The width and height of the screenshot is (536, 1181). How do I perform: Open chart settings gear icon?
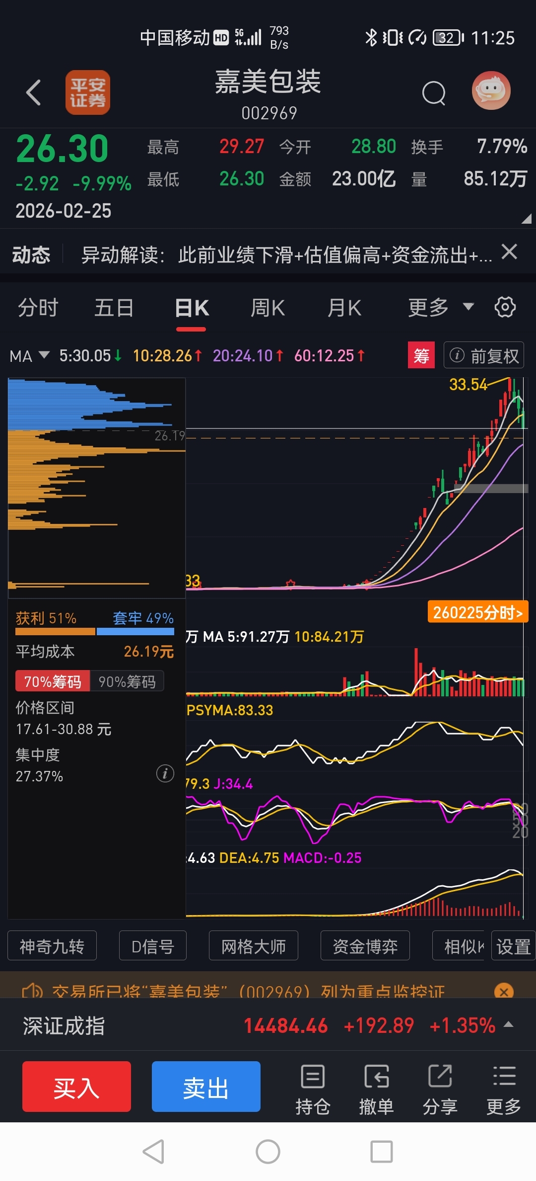click(x=505, y=307)
